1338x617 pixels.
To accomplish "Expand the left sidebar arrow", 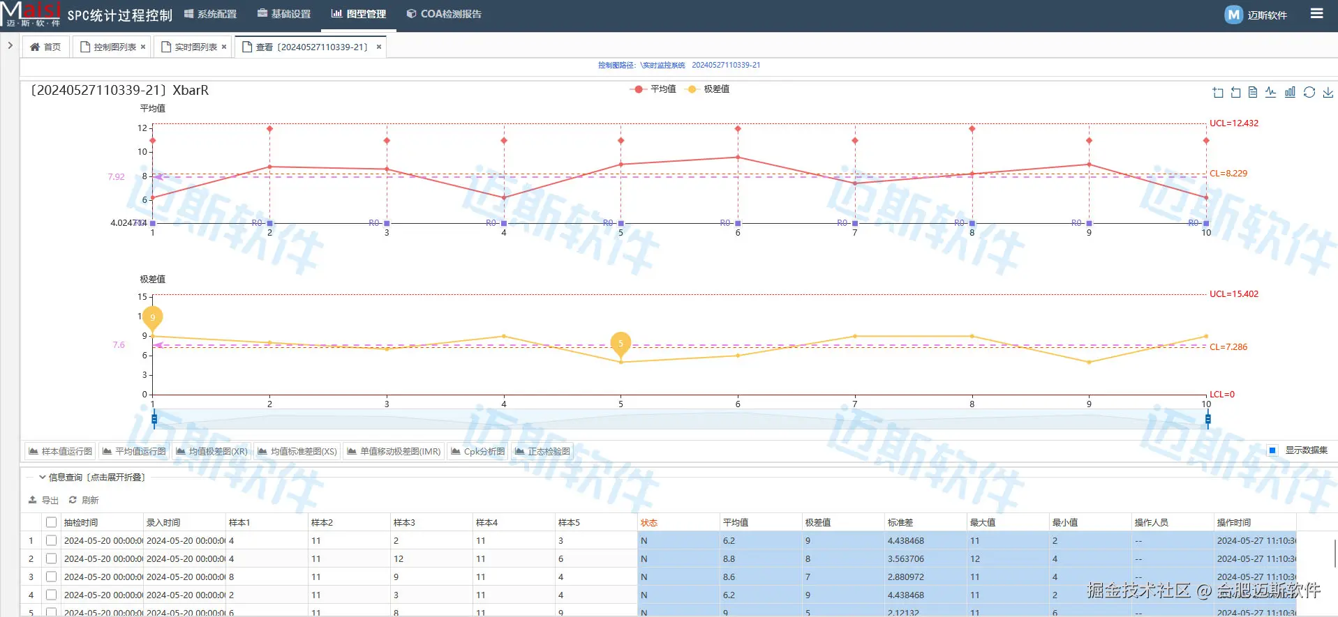I will coord(10,45).
